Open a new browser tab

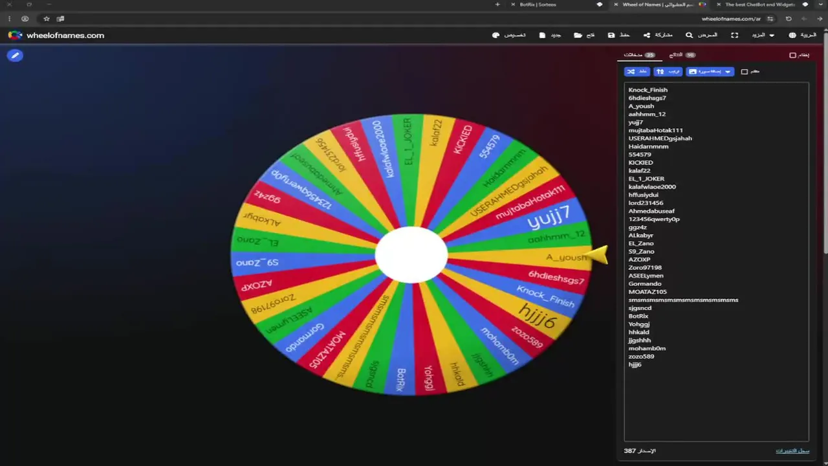497,5
